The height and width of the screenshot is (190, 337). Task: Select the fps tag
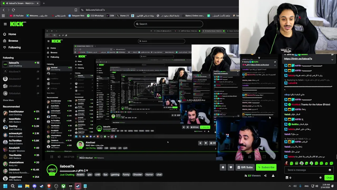(105, 175)
